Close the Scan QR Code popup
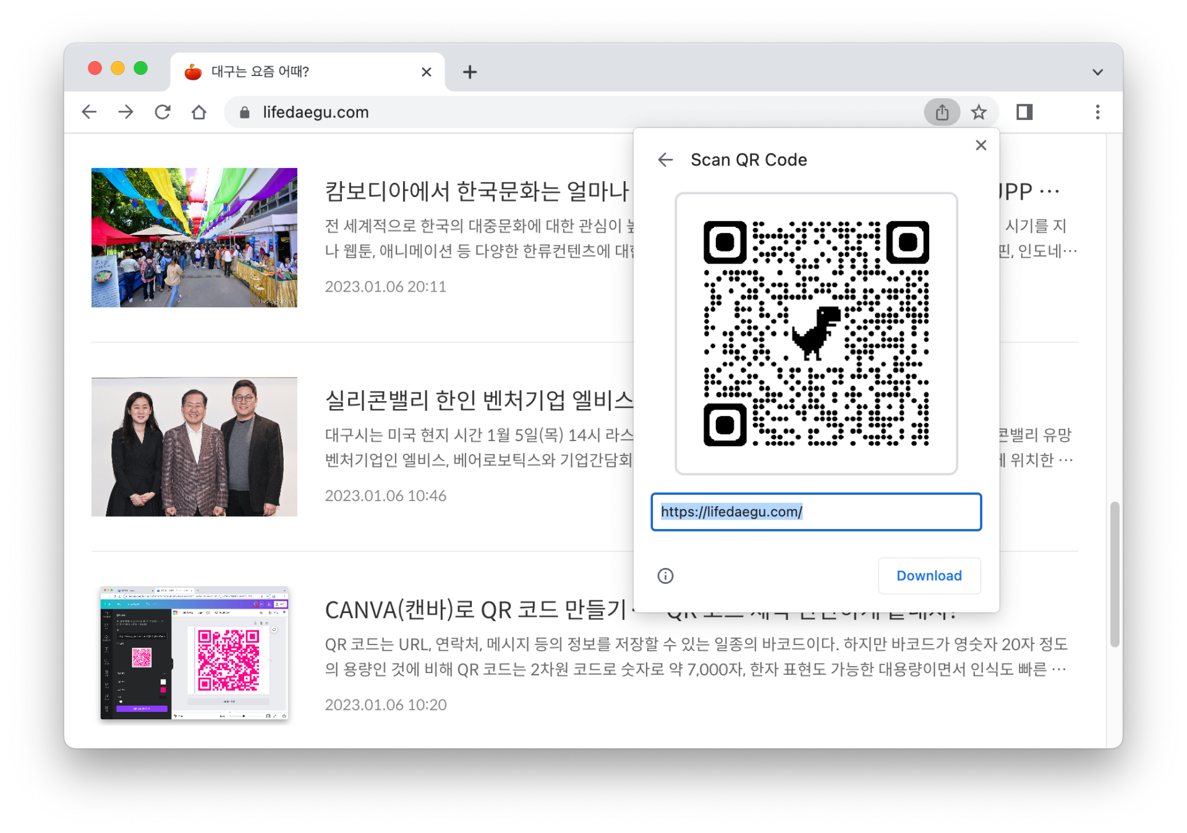 pos(981,145)
